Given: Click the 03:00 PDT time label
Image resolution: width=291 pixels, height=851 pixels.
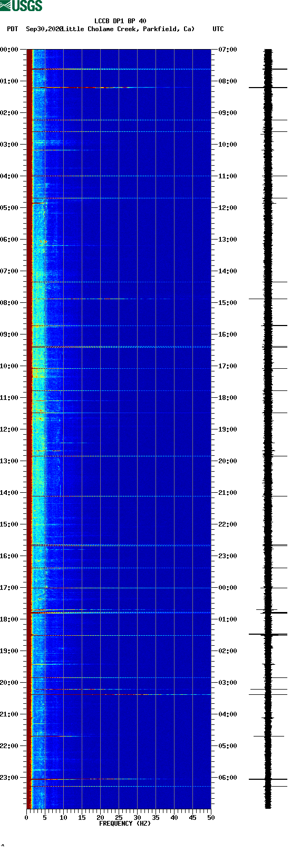Looking at the screenshot, I should coord(9,145).
